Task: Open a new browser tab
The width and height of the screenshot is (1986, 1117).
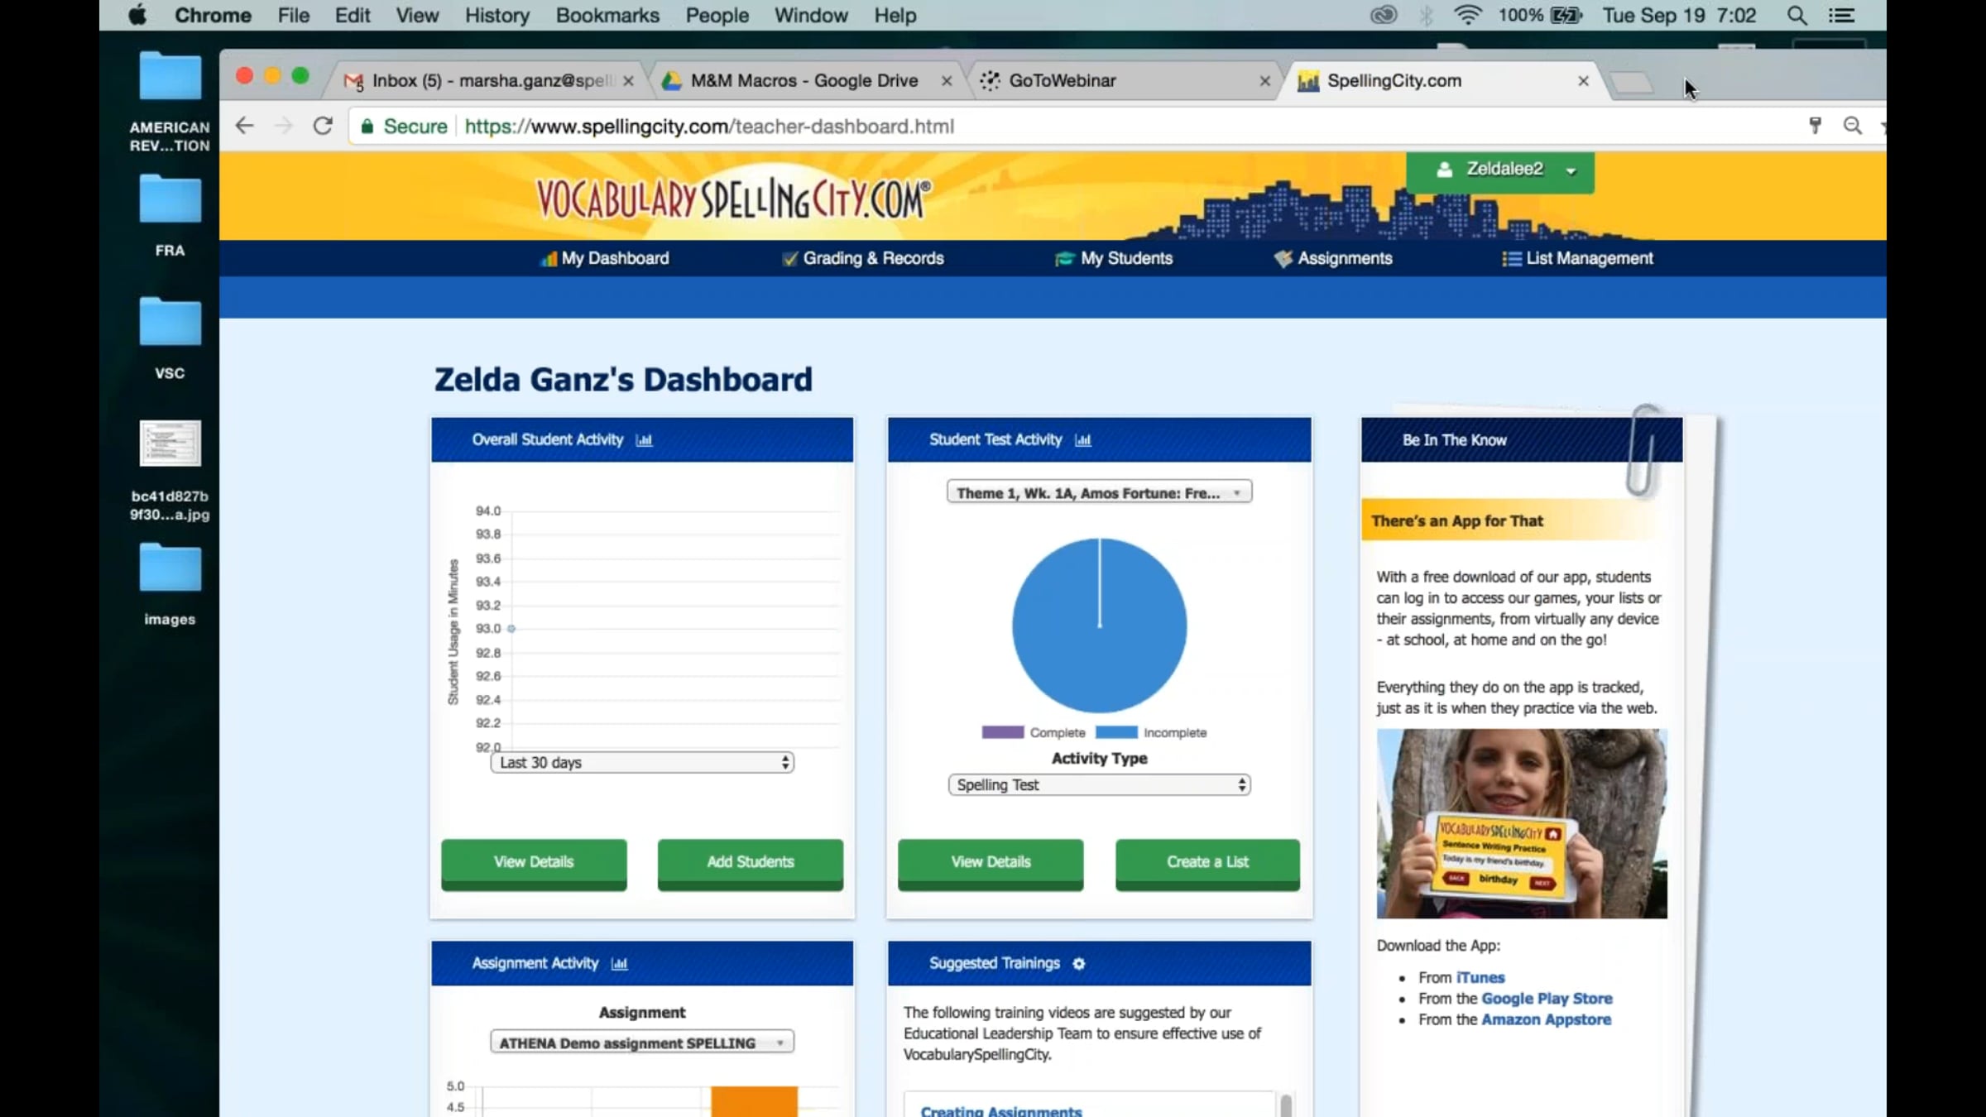Action: click(1632, 82)
